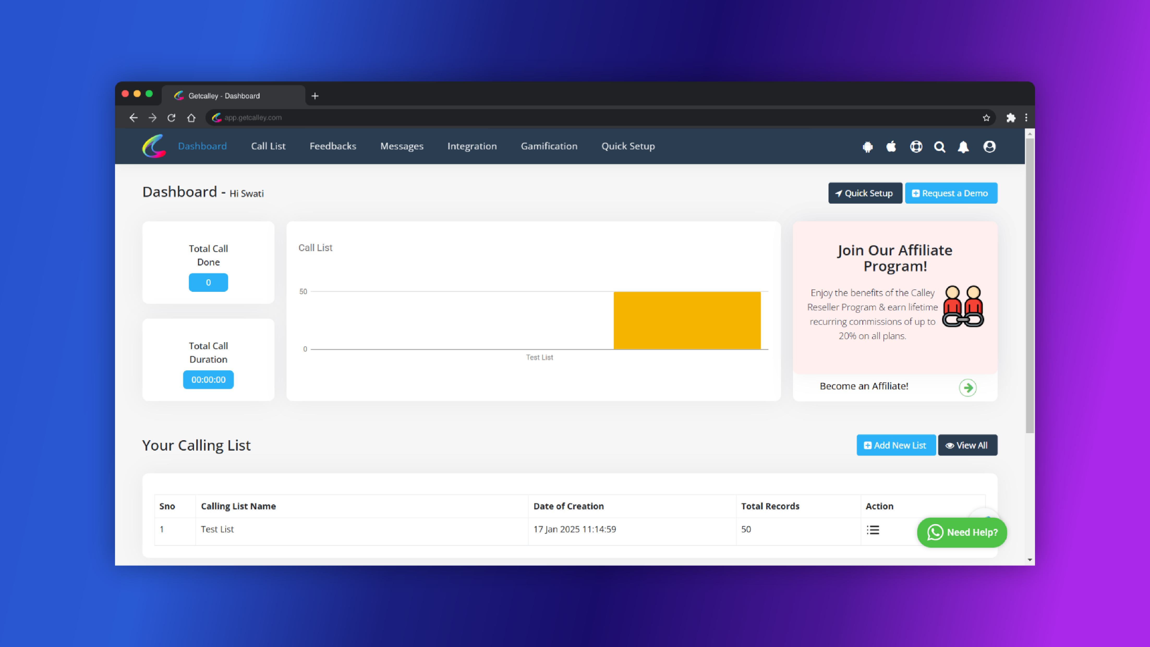Click the Call List chart title

[x=315, y=248]
